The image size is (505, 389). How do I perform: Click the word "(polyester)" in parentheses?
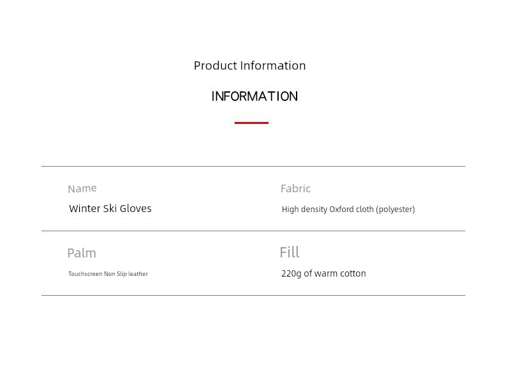pyautogui.click(x=395, y=210)
